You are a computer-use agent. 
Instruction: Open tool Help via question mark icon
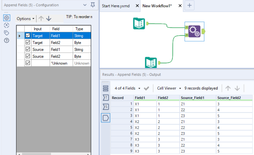[7, 40]
